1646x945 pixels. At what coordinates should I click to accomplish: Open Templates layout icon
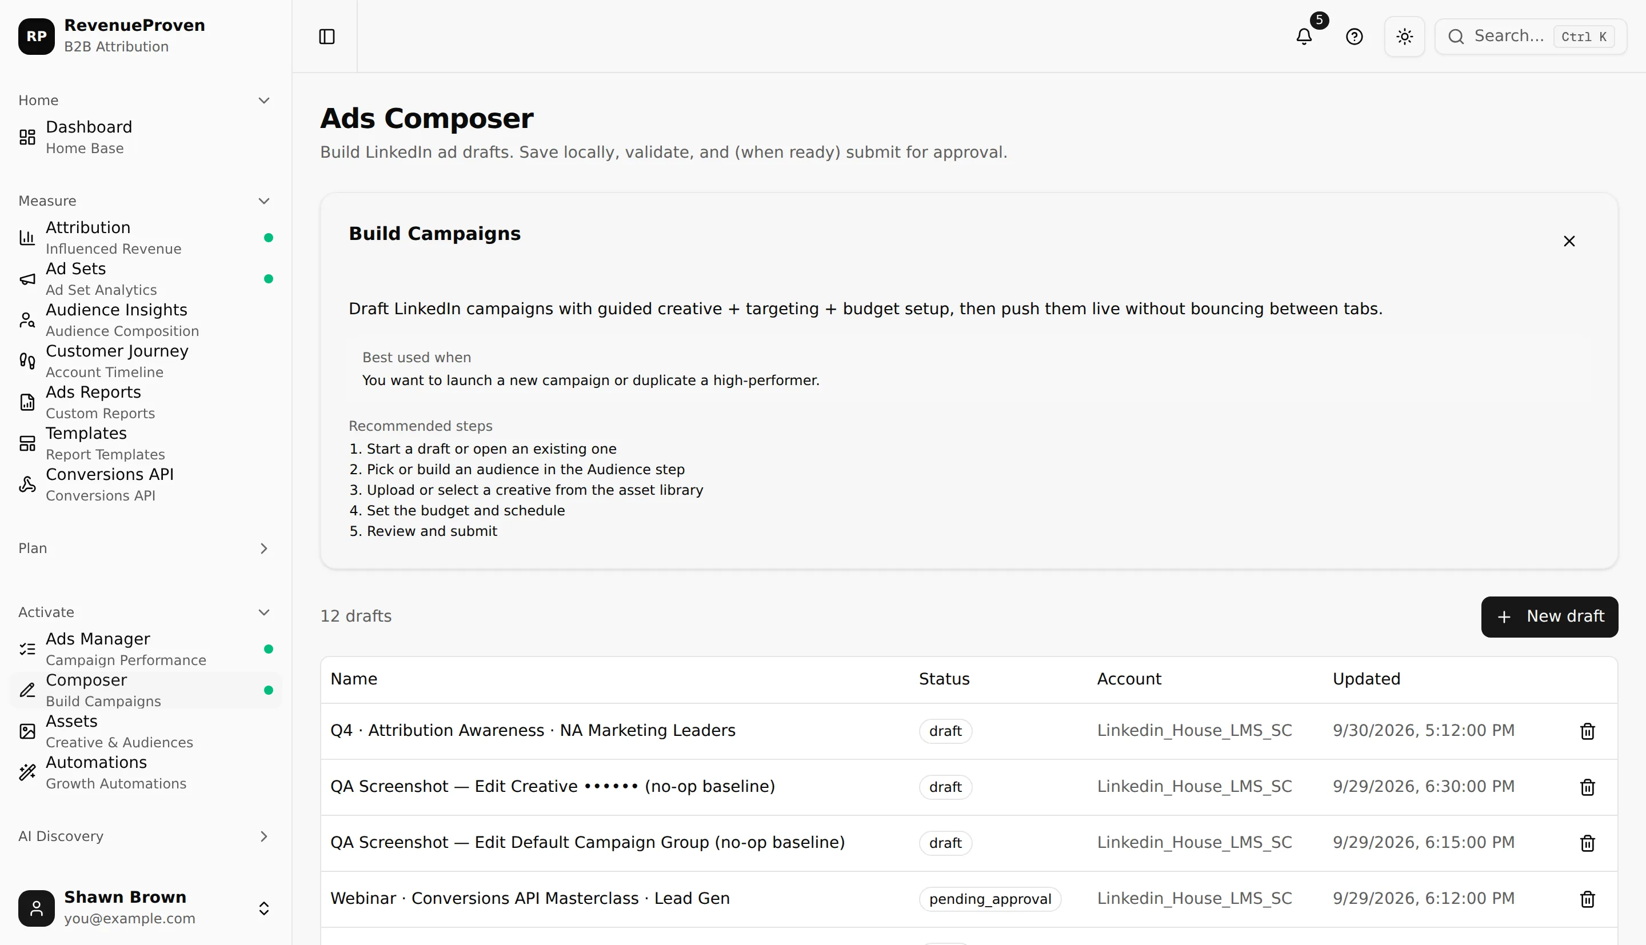27,443
